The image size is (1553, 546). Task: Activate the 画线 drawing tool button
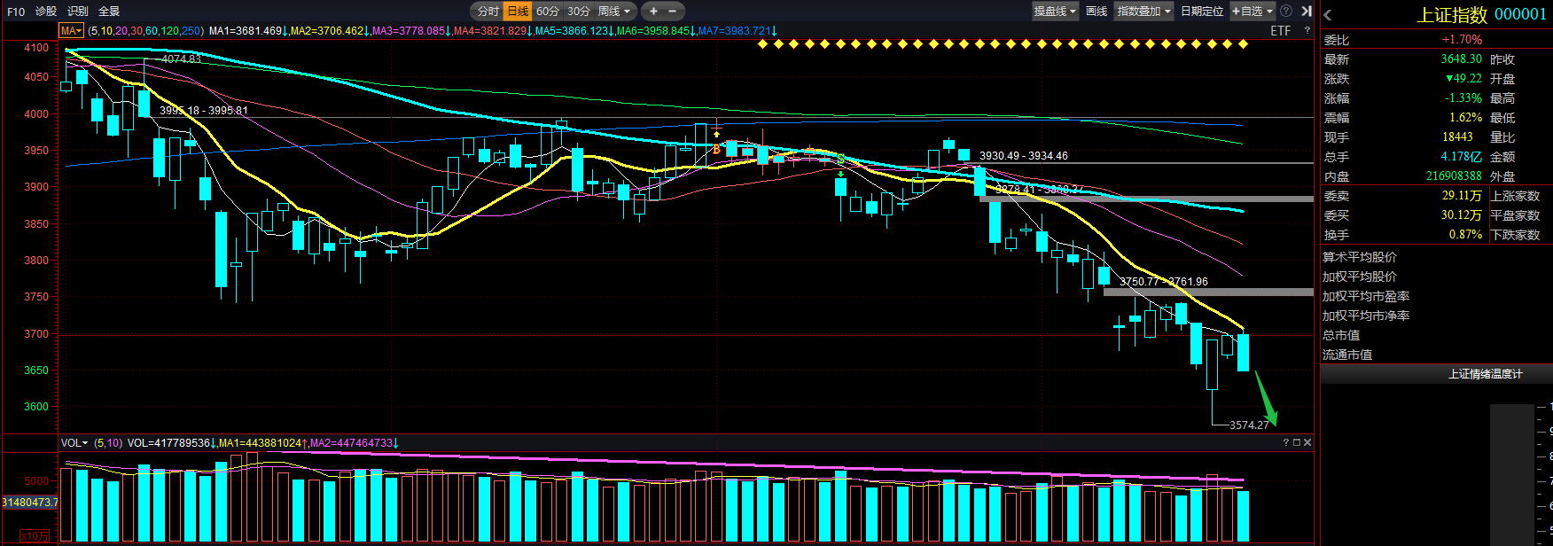[1096, 12]
